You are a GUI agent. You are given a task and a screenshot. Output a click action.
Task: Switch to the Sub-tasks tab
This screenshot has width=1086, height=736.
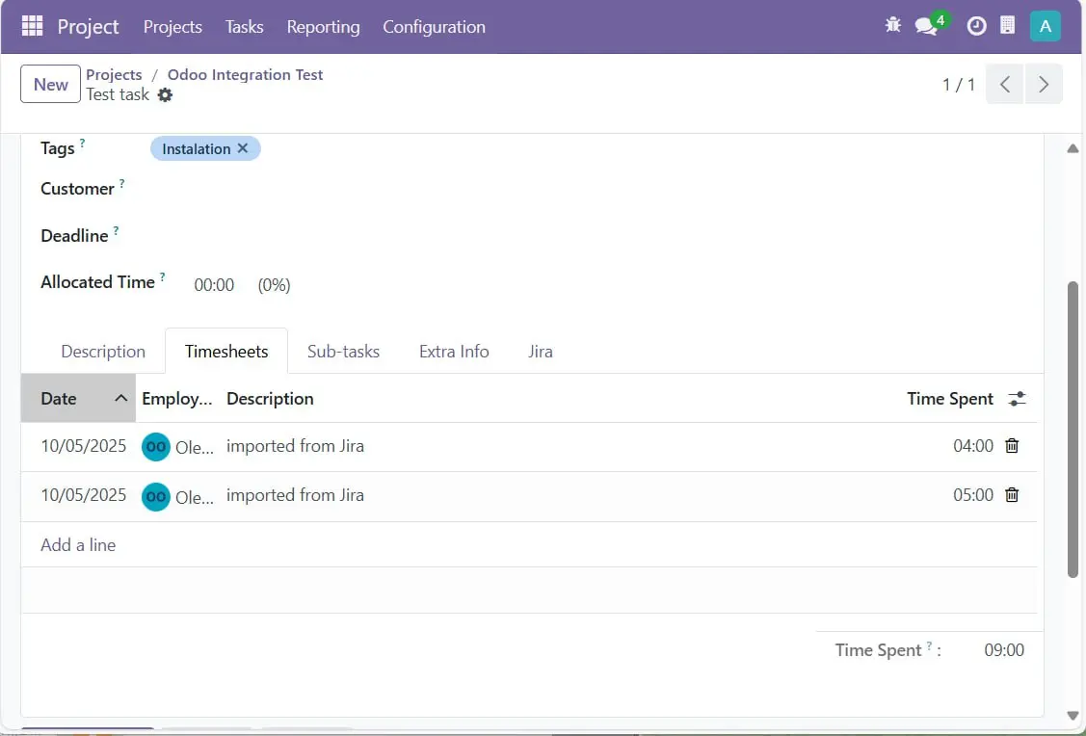tap(343, 352)
